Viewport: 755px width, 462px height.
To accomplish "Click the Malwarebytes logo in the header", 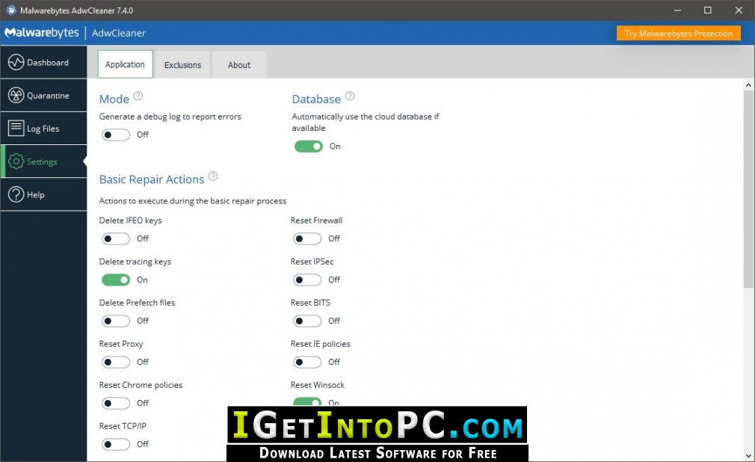I will (x=41, y=33).
